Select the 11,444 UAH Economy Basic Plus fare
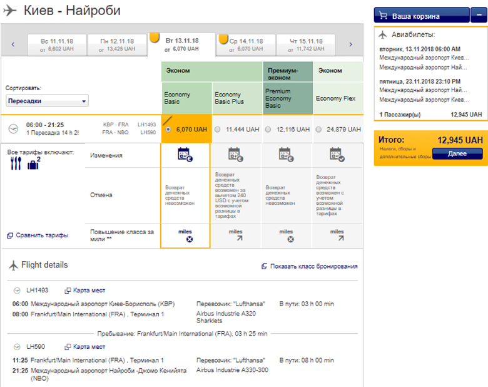The image size is (488, 387). [218, 130]
